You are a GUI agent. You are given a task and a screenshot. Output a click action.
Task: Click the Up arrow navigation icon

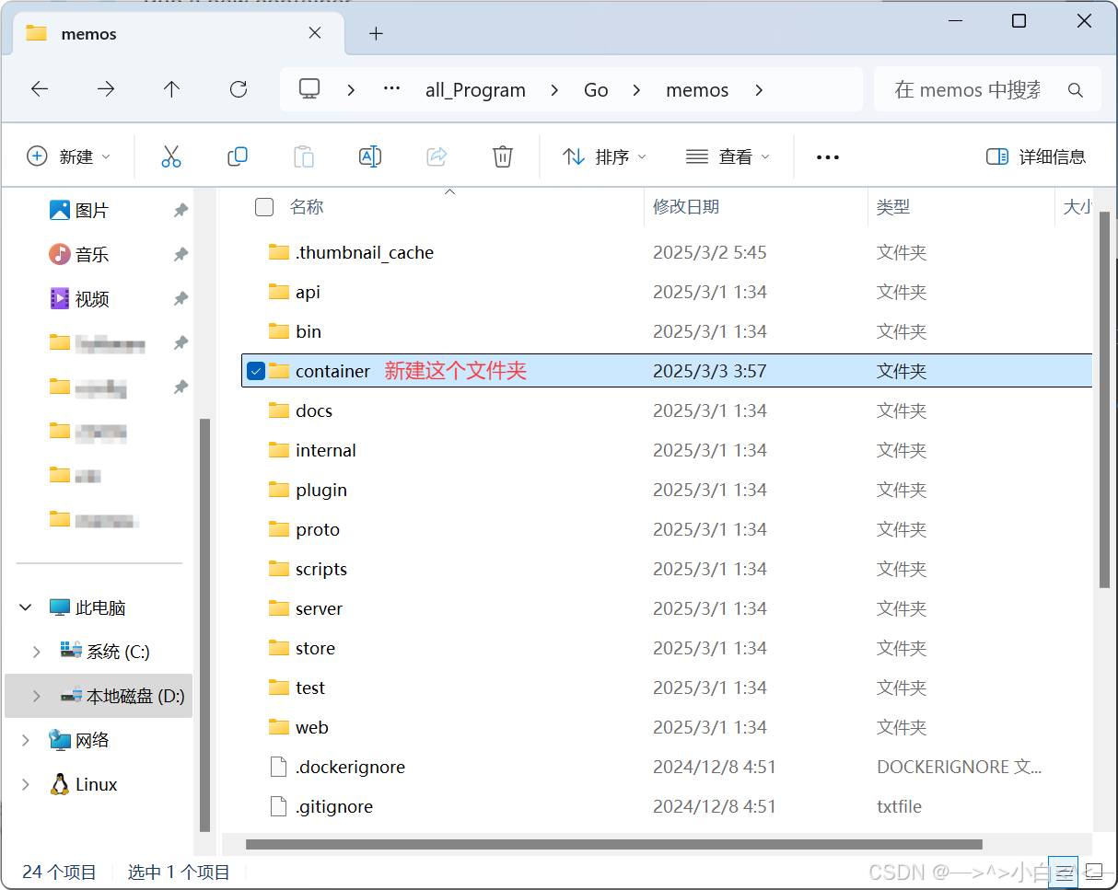click(171, 89)
